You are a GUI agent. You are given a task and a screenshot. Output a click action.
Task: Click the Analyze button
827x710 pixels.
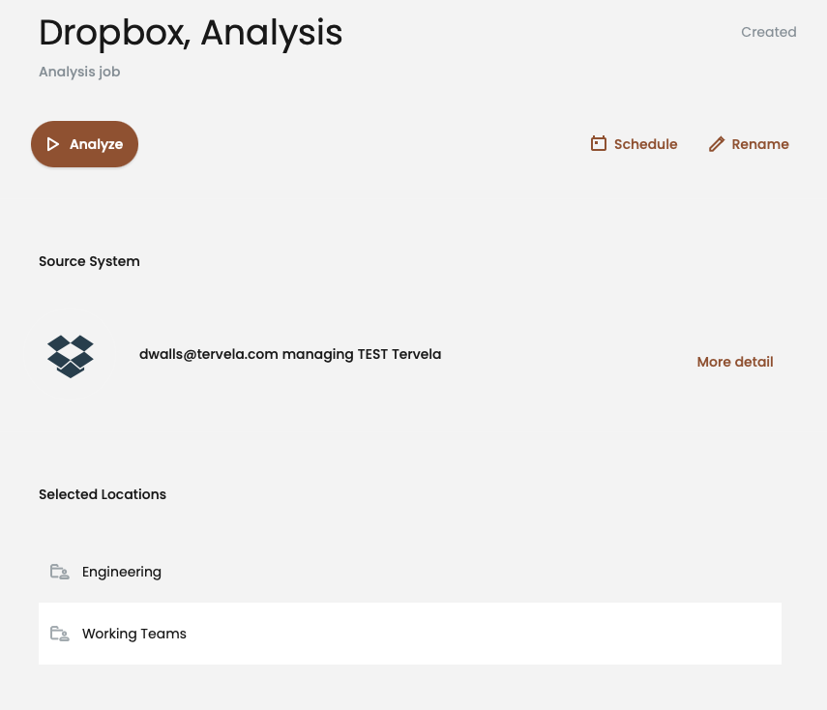click(84, 144)
